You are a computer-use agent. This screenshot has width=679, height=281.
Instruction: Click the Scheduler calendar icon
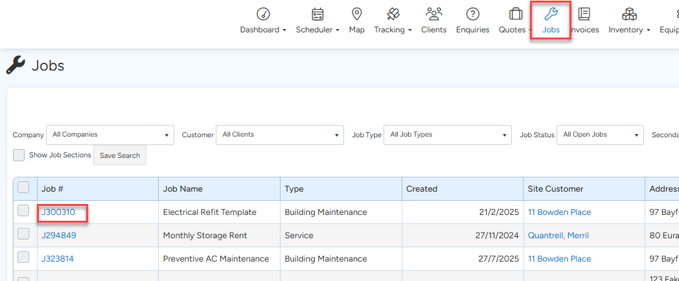pos(317,14)
